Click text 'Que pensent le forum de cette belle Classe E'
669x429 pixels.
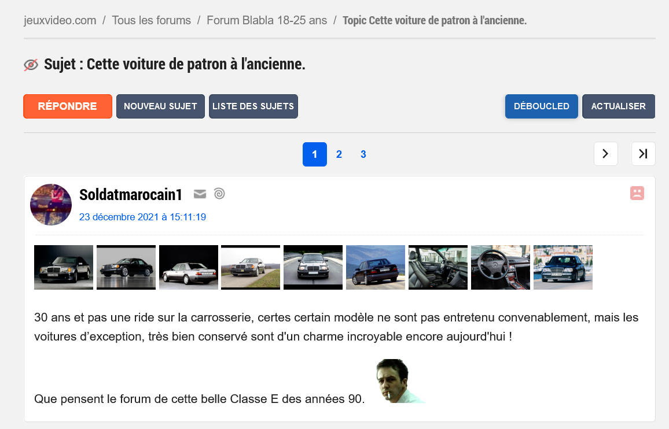coord(199,399)
